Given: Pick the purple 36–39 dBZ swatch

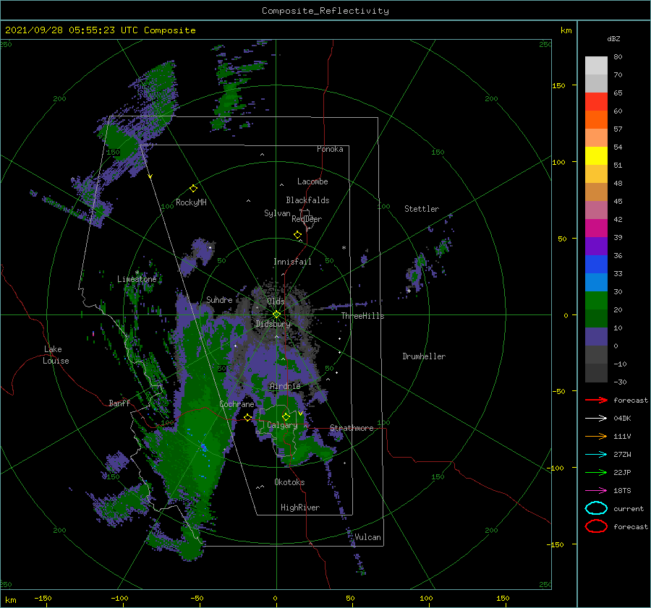Looking at the screenshot, I should click(x=596, y=247).
